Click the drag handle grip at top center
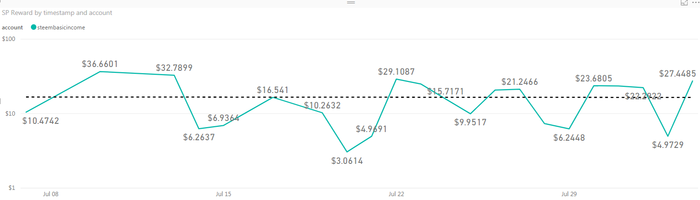The height and width of the screenshot is (200, 700). (x=351, y=2)
